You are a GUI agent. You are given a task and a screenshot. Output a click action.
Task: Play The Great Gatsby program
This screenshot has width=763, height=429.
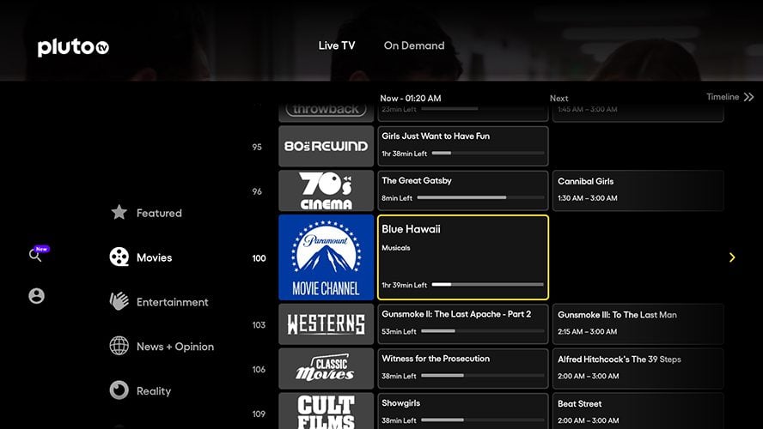click(463, 190)
